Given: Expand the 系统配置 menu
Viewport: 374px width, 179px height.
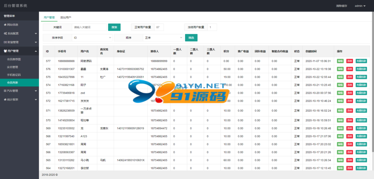Looking at the screenshot, I should tap(19, 34).
